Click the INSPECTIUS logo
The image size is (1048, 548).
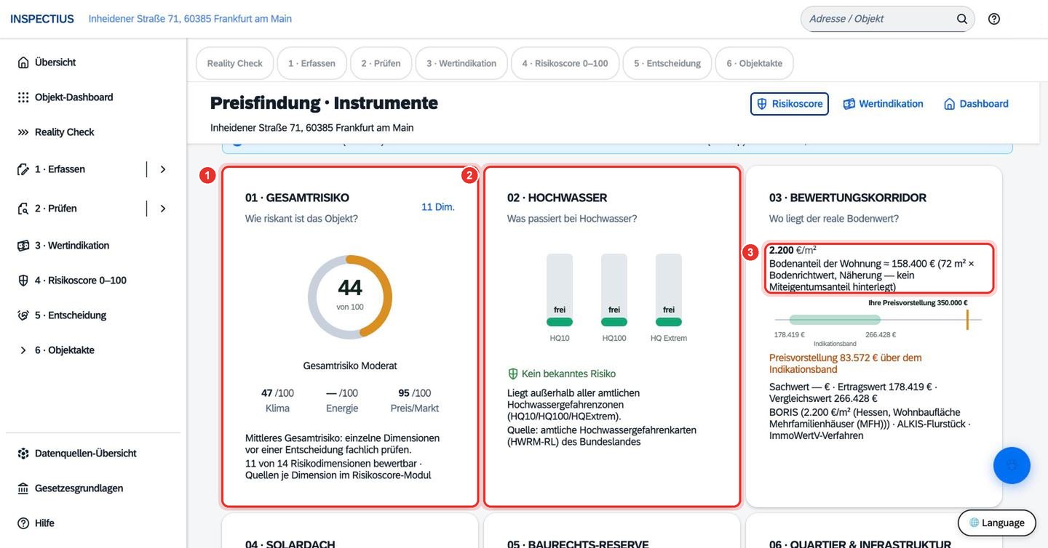click(42, 19)
